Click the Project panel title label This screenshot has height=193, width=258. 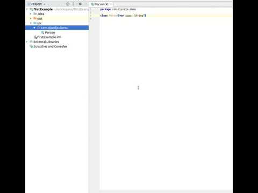pos(37,4)
